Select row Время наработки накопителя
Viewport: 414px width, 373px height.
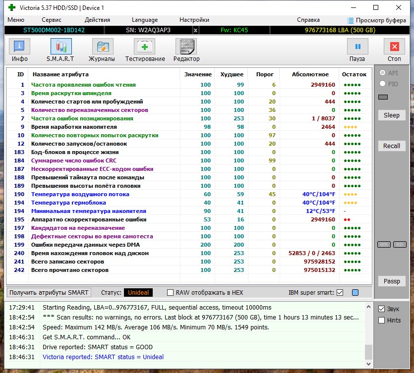189,127
